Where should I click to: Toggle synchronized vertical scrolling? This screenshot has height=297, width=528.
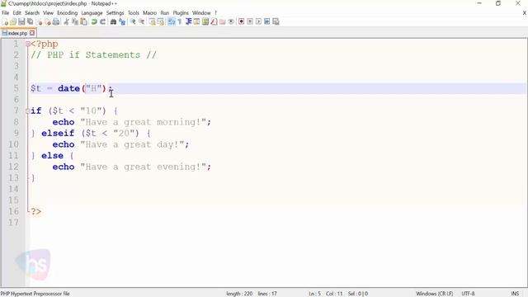152,22
